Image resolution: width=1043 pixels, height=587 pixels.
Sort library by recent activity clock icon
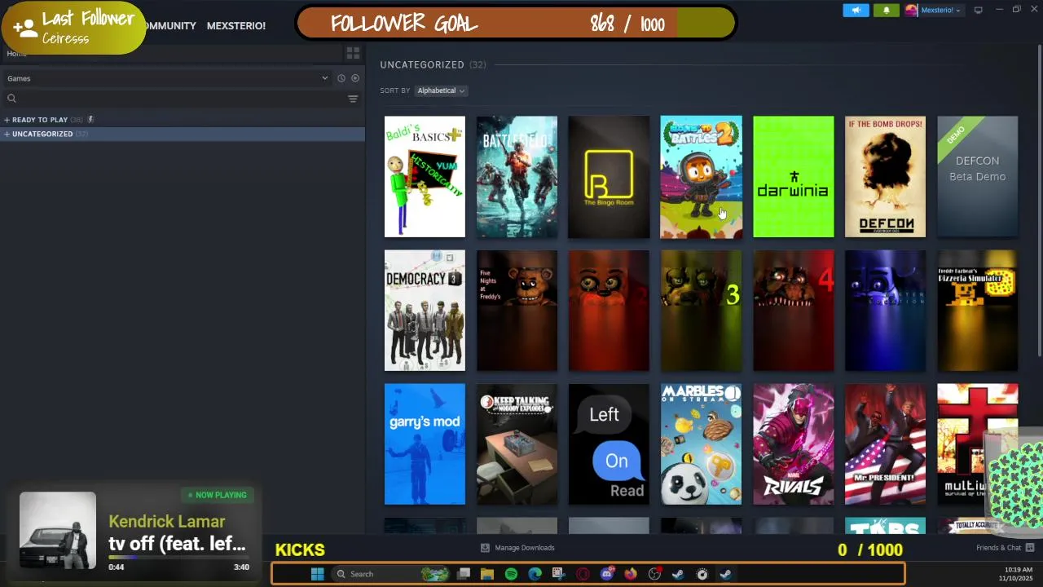(x=341, y=78)
